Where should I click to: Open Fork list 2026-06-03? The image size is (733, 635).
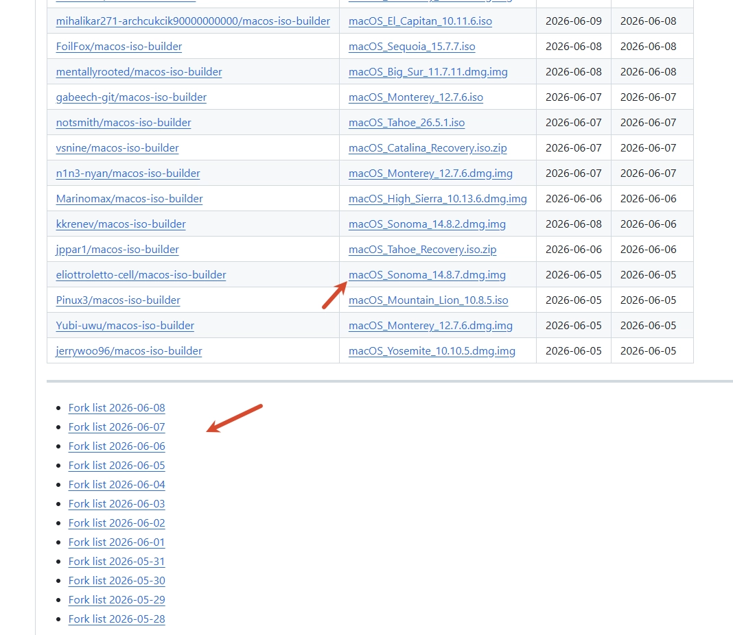pyautogui.click(x=117, y=504)
